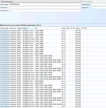Sort results by Part number column header
This screenshot has height=108, width=106.
click(x=5, y=28)
